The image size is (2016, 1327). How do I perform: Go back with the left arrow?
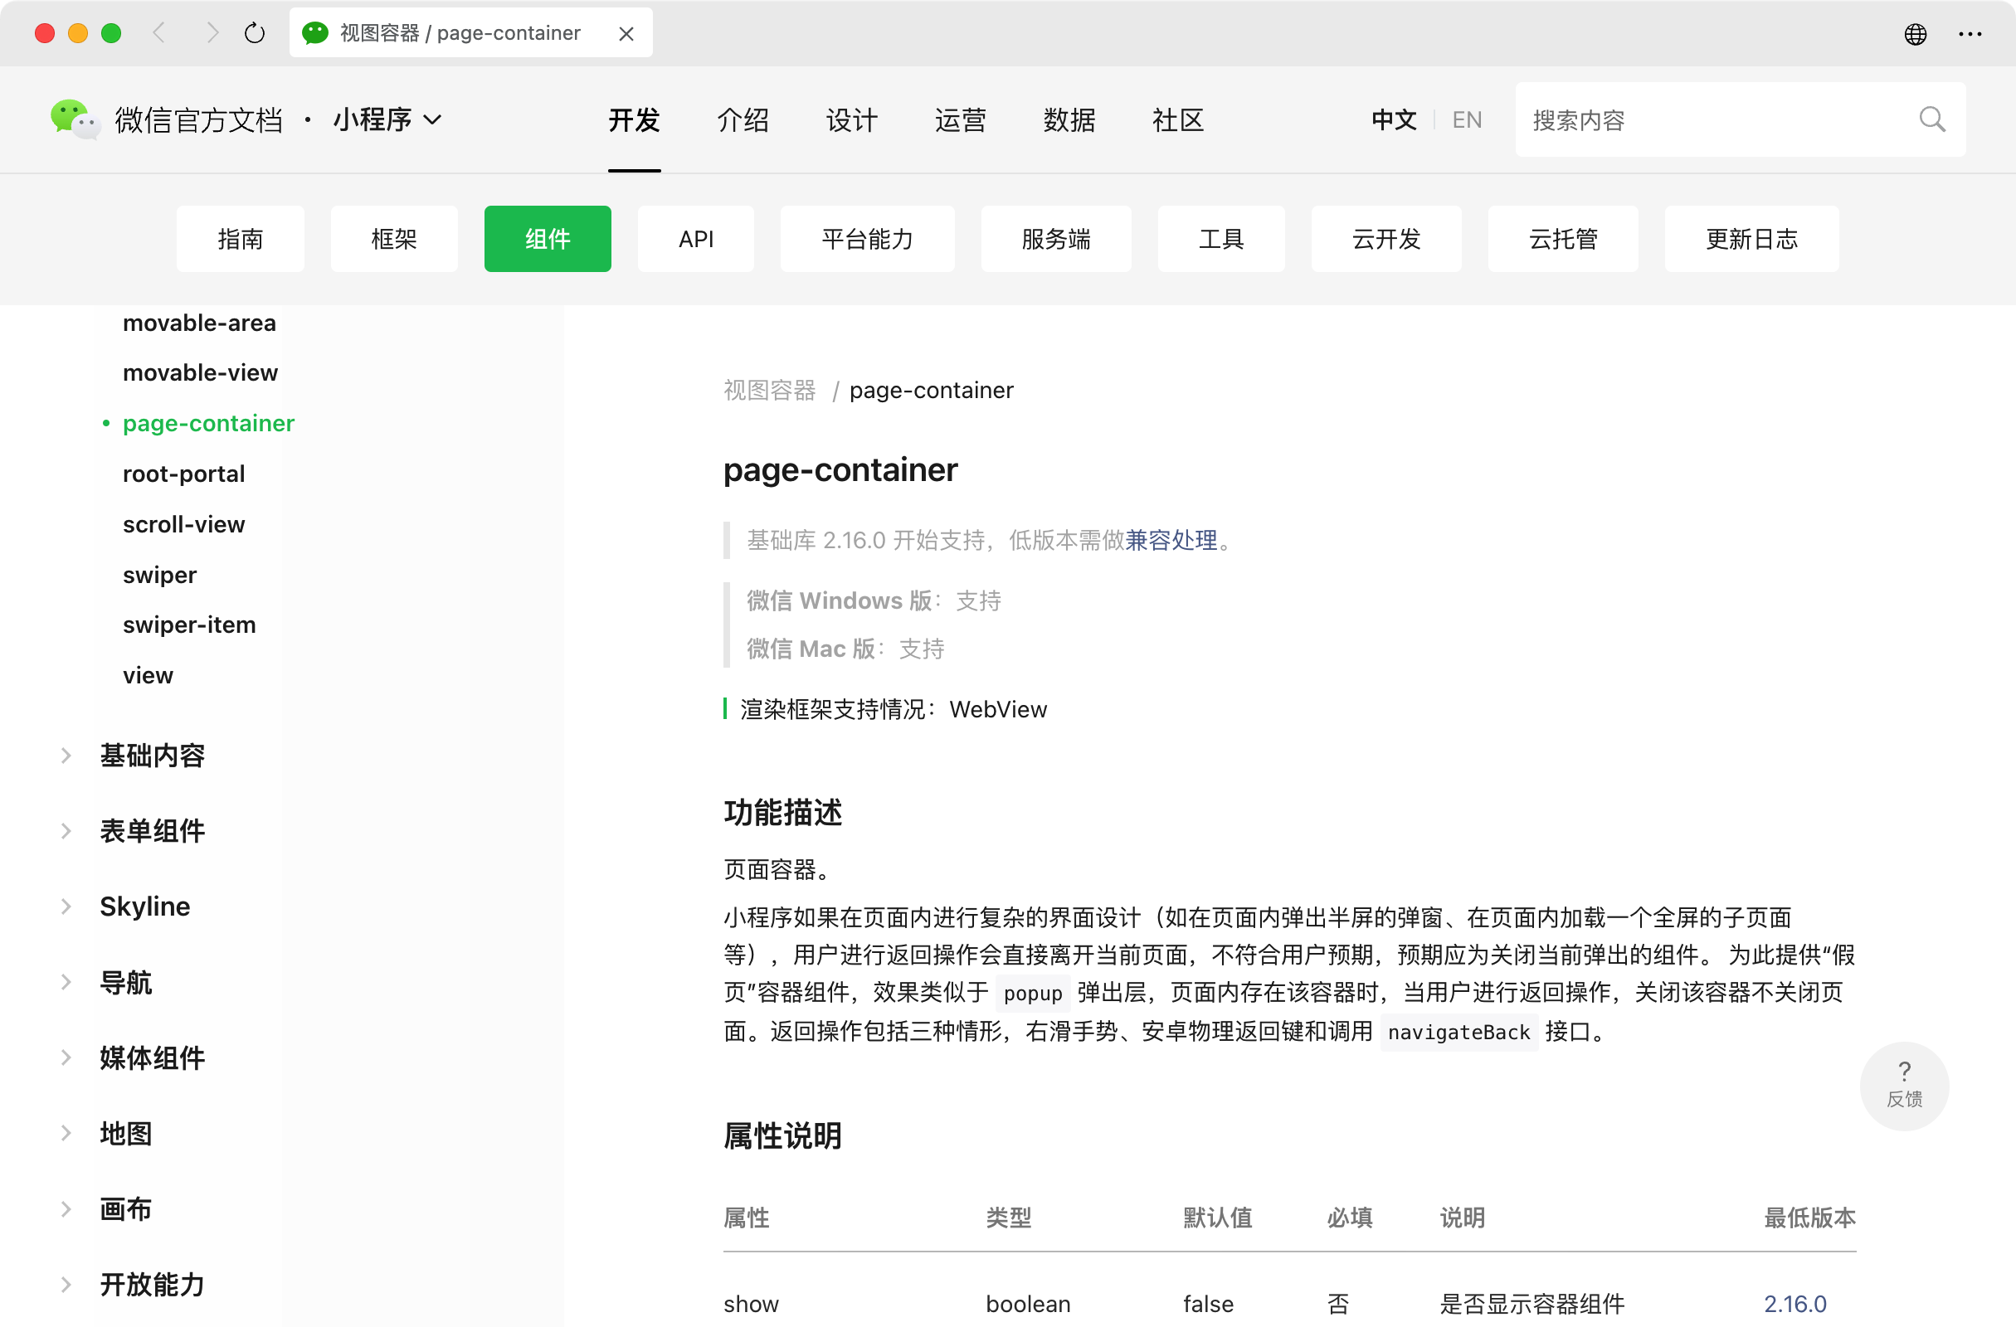[159, 33]
